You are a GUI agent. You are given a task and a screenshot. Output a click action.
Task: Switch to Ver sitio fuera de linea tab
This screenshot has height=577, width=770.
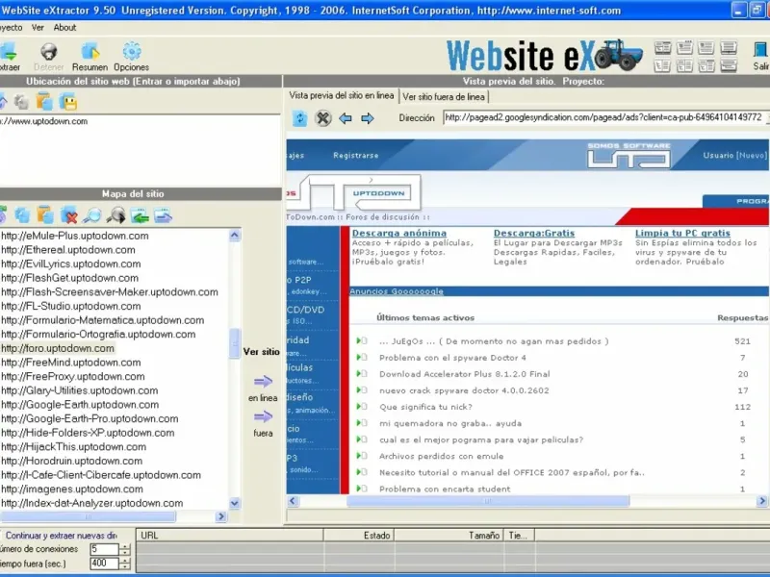[444, 97]
